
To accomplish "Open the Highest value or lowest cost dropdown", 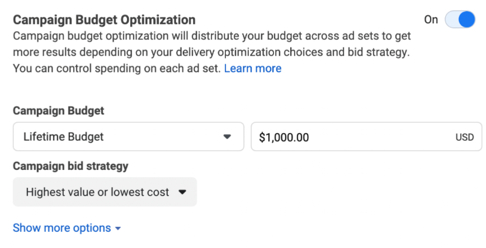I will [x=105, y=192].
